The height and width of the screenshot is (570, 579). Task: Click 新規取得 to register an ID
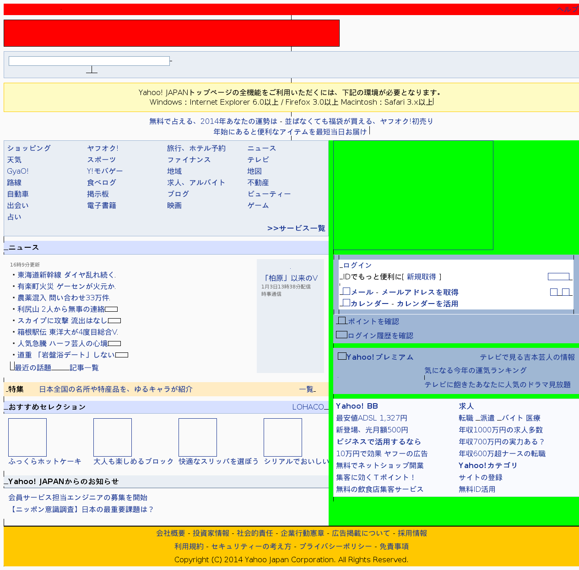[x=422, y=277]
